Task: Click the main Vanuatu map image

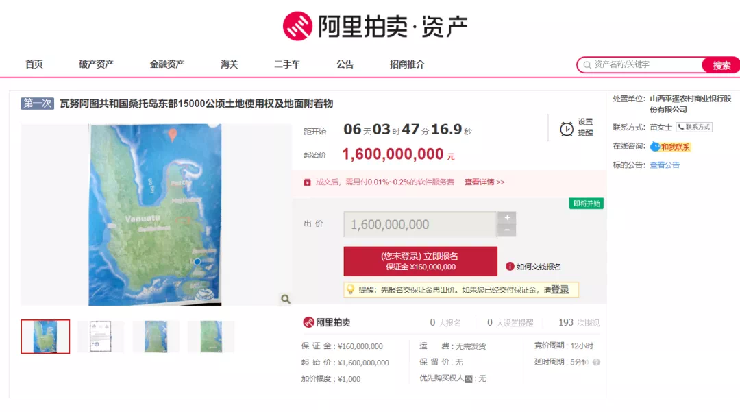Action: [x=155, y=215]
